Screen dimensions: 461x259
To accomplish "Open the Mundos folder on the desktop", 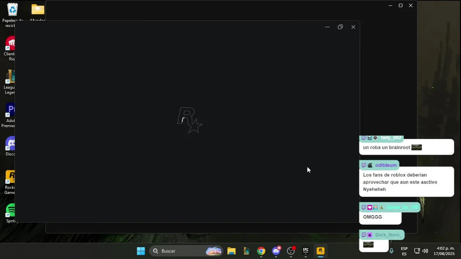I will (x=38, y=13).
